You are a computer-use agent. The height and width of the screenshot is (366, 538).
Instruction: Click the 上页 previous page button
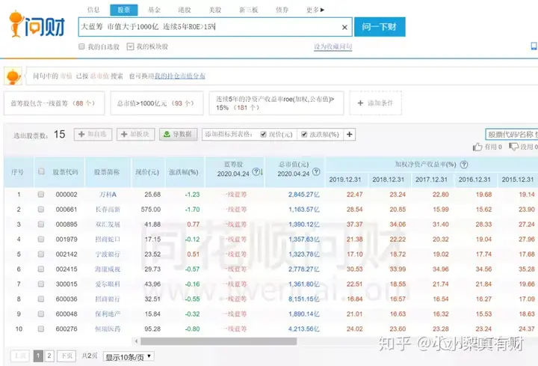[20, 356]
